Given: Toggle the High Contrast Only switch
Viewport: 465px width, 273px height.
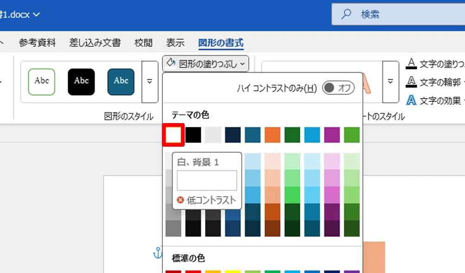Looking at the screenshot, I should coord(338,88).
